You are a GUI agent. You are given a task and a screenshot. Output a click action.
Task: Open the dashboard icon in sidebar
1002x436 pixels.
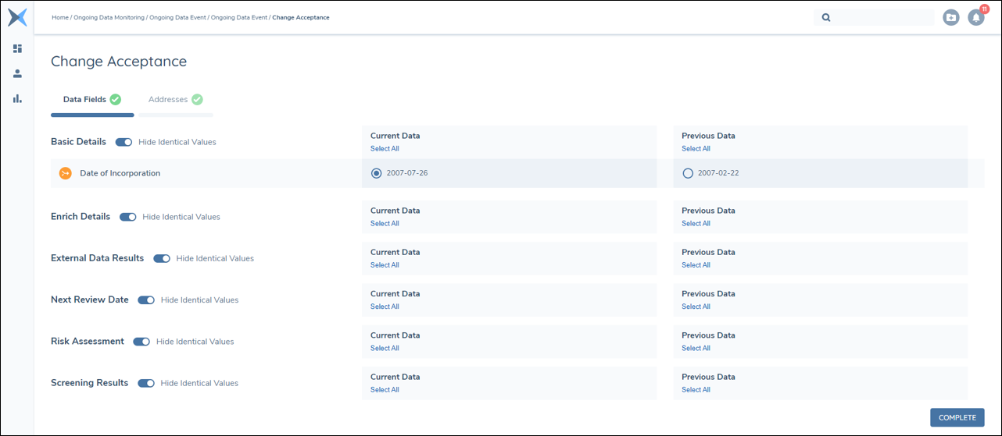[x=17, y=48]
